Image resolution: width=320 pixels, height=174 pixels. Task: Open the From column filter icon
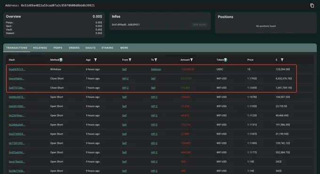pyautogui.click(x=130, y=60)
